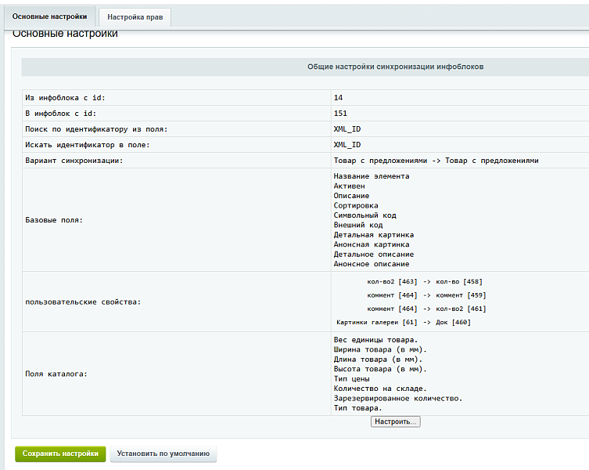589x470 pixels.
Task: Click the Картинки галереи [61] mapping row
Action: click(404, 323)
